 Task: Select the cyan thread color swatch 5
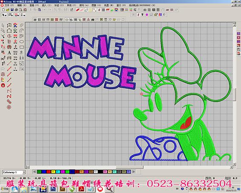(x=58, y=172)
